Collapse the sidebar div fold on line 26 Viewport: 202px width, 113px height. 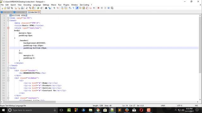8,78
